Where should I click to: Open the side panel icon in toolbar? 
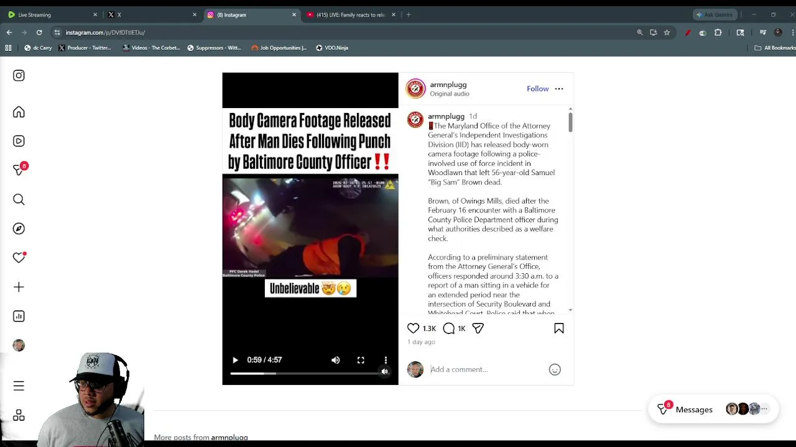point(740,32)
